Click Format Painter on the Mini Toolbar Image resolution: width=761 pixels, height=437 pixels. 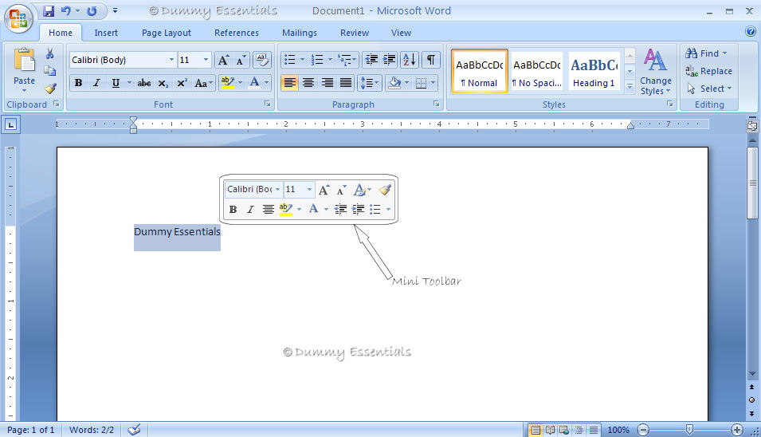(x=385, y=189)
